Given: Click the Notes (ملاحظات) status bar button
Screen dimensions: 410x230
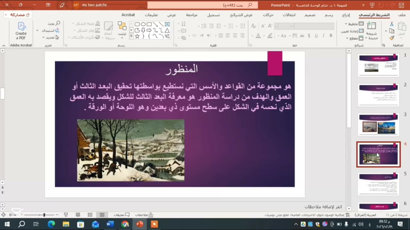Looking at the screenshot, I should point(144,215).
